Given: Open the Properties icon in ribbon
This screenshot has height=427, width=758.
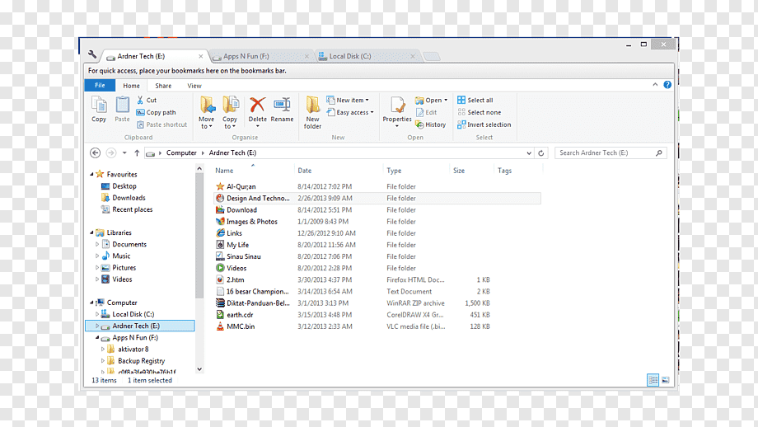Looking at the screenshot, I should point(397,105).
